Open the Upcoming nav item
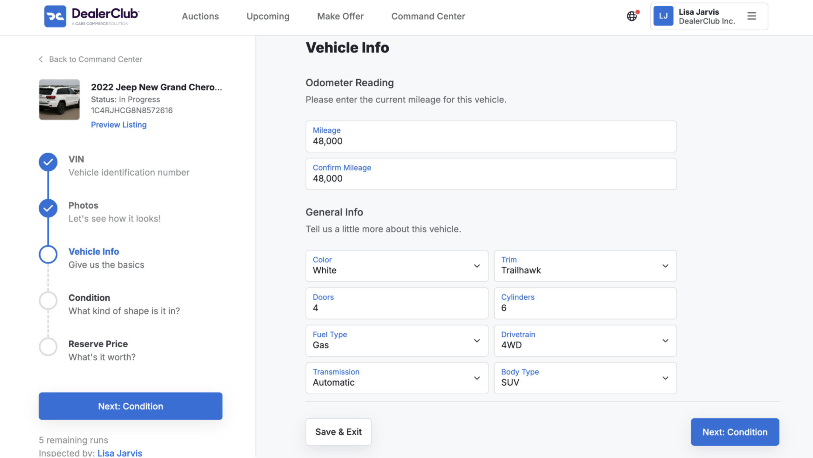Screen dimensions: 813x458 [268, 16]
